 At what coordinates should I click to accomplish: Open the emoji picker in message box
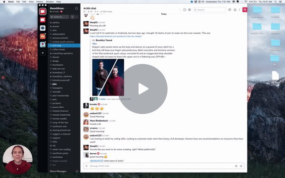(241, 166)
